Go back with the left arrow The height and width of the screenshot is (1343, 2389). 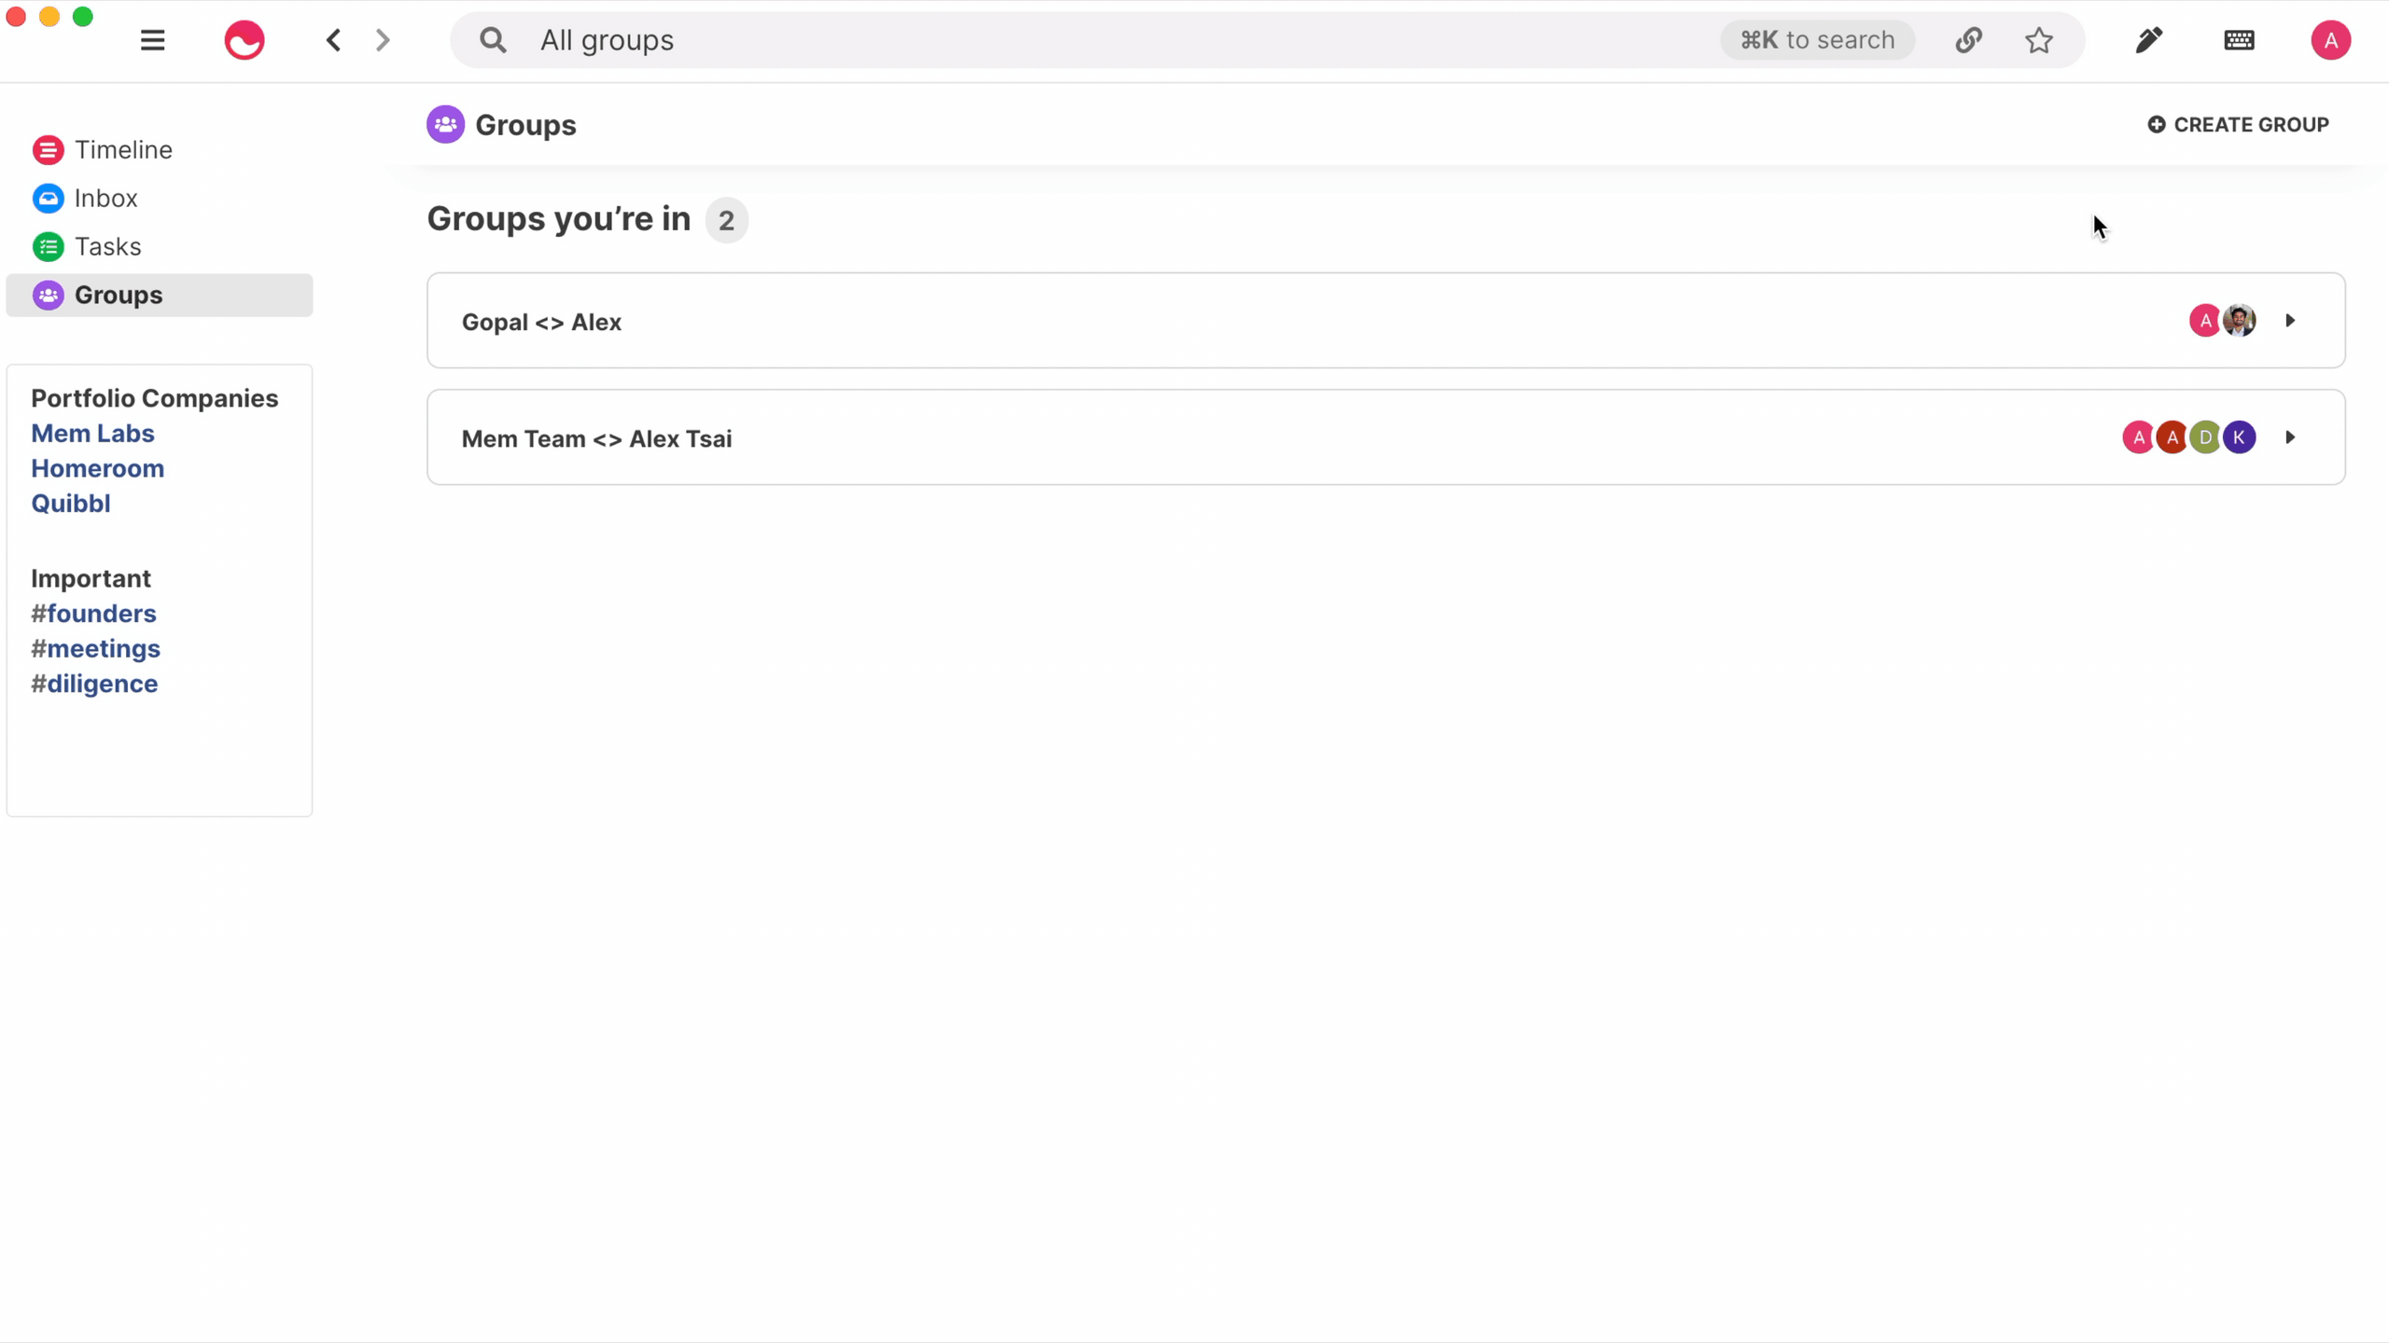[x=333, y=40]
